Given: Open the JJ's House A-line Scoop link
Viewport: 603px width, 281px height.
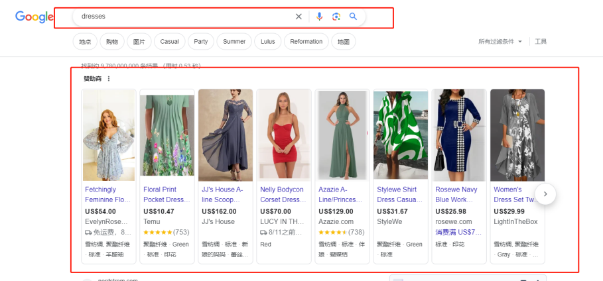Looking at the screenshot, I should (x=222, y=194).
